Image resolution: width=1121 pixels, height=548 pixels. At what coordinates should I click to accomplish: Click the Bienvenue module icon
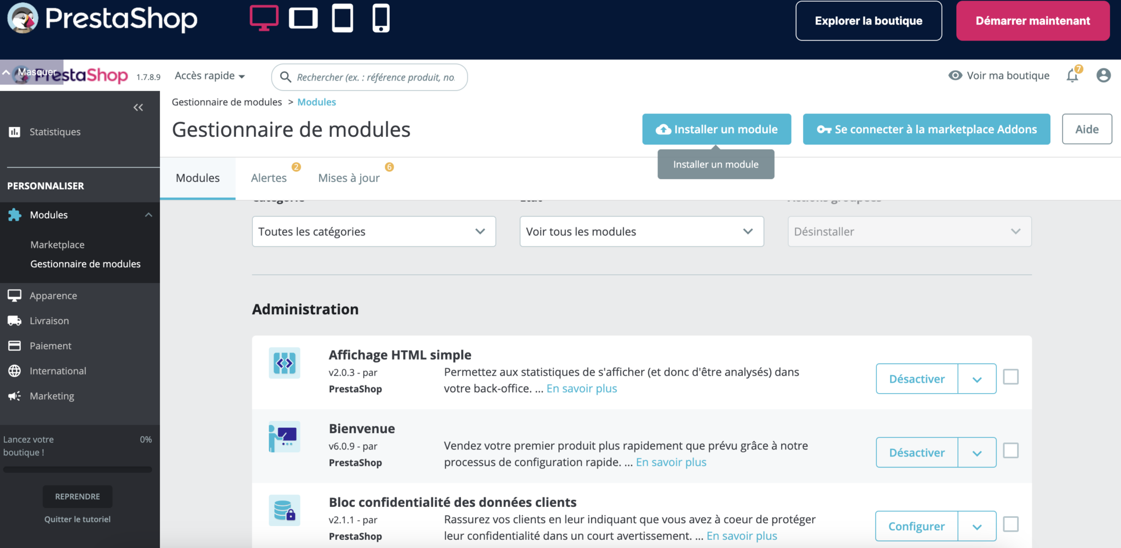click(x=285, y=437)
